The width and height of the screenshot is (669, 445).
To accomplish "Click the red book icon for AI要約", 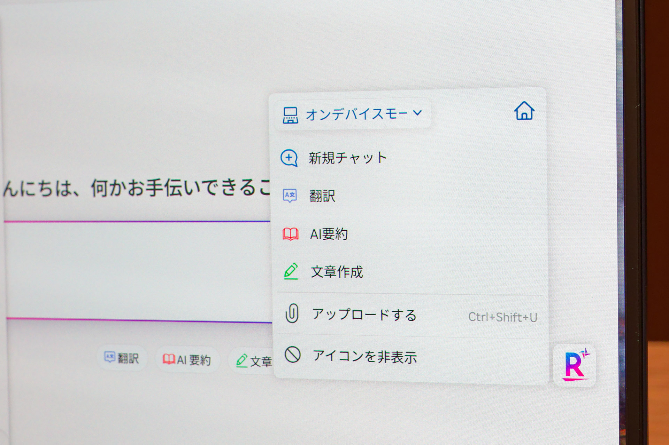I will click(x=290, y=234).
